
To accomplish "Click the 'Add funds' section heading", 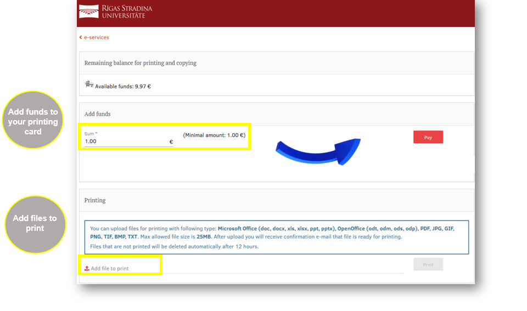I will click(x=98, y=114).
